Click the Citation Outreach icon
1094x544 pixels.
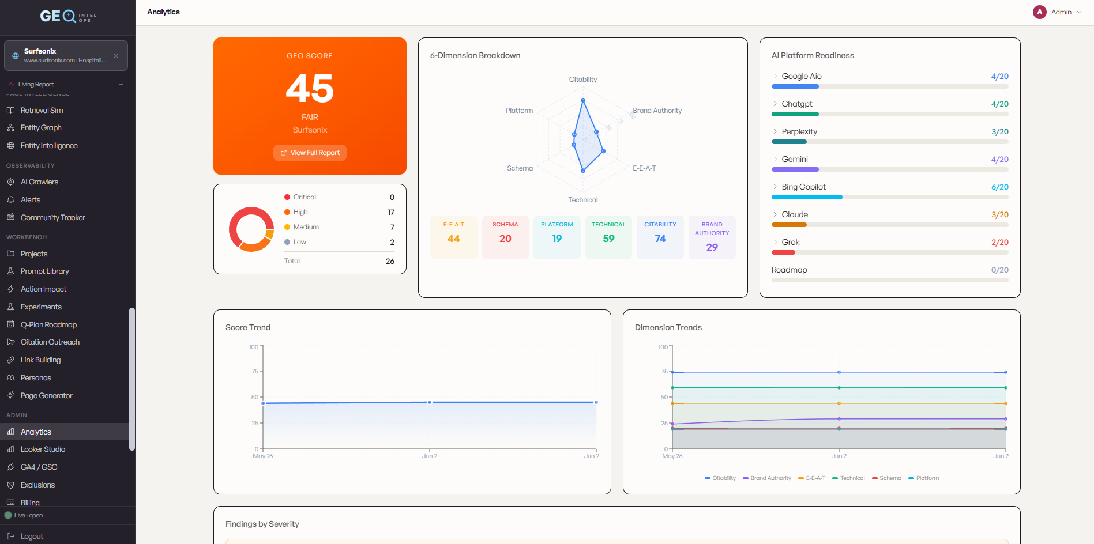10,342
